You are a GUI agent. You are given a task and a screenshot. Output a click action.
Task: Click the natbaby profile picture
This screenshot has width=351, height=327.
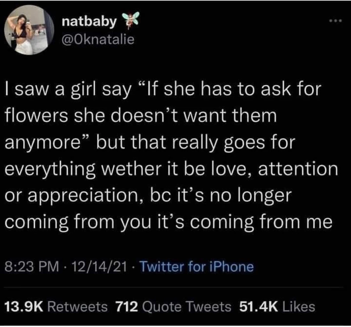click(x=29, y=31)
